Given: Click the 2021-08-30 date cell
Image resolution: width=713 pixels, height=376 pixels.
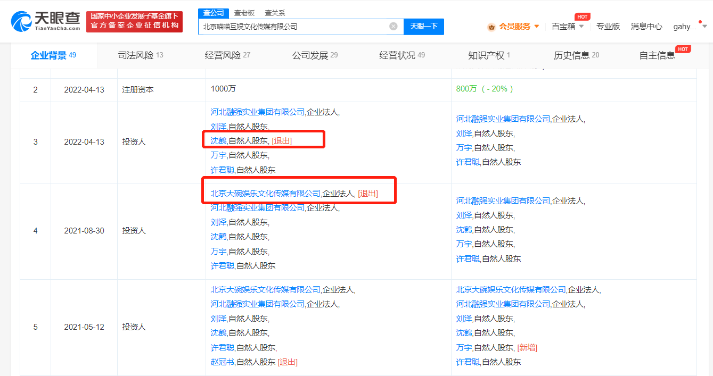Looking at the screenshot, I should (x=84, y=231).
